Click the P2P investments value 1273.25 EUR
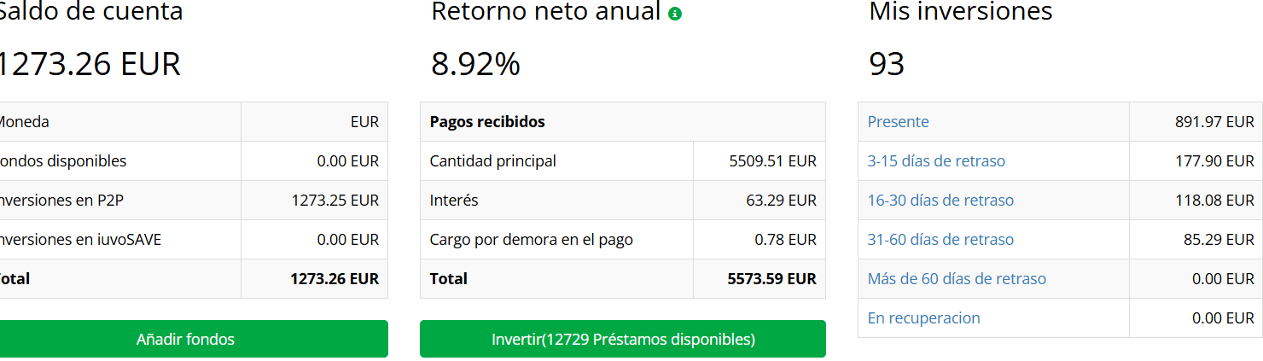The height and width of the screenshot is (361, 1263). 335,201
